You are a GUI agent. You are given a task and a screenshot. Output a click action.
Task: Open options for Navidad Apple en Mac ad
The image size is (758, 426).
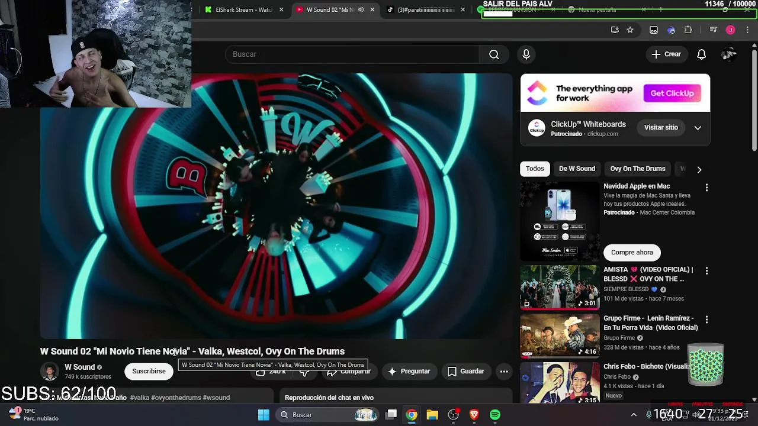706,188
